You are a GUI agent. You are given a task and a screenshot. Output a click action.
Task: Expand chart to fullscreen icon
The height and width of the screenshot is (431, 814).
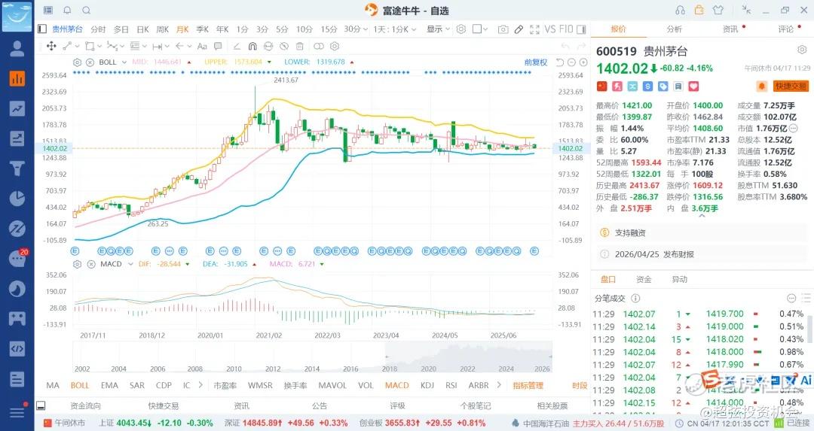pyautogui.click(x=534, y=29)
